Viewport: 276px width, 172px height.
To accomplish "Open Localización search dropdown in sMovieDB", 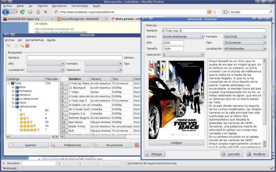I will click(x=46, y=70).
